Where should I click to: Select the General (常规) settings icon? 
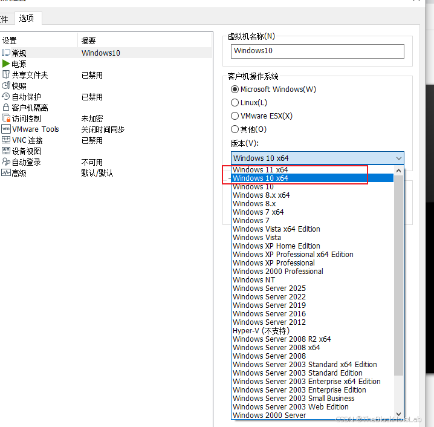6,53
